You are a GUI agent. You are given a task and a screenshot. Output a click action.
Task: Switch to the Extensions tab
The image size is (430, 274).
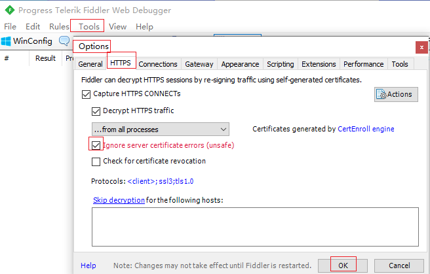tap(319, 64)
